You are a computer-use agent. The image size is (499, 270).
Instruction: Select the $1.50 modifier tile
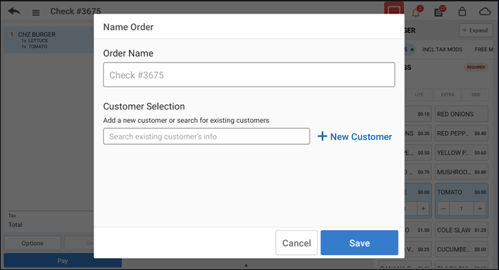point(418,230)
